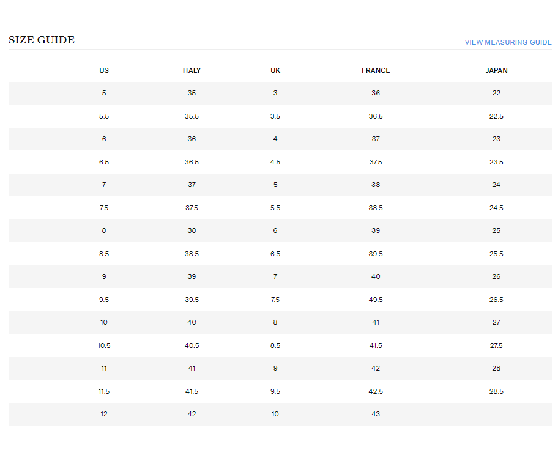Open the View Measuring Guide link
This screenshot has height=472, width=558.
(x=508, y=42)
